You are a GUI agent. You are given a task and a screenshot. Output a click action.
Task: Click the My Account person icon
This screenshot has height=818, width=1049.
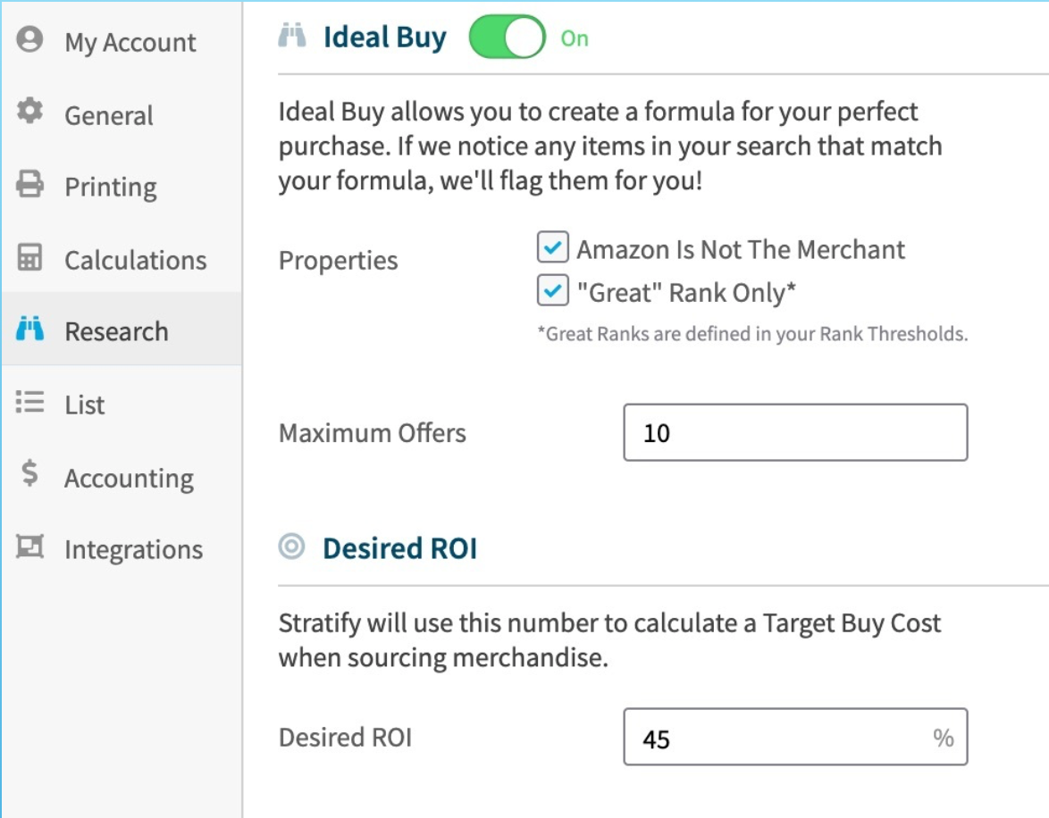point(29,38)
